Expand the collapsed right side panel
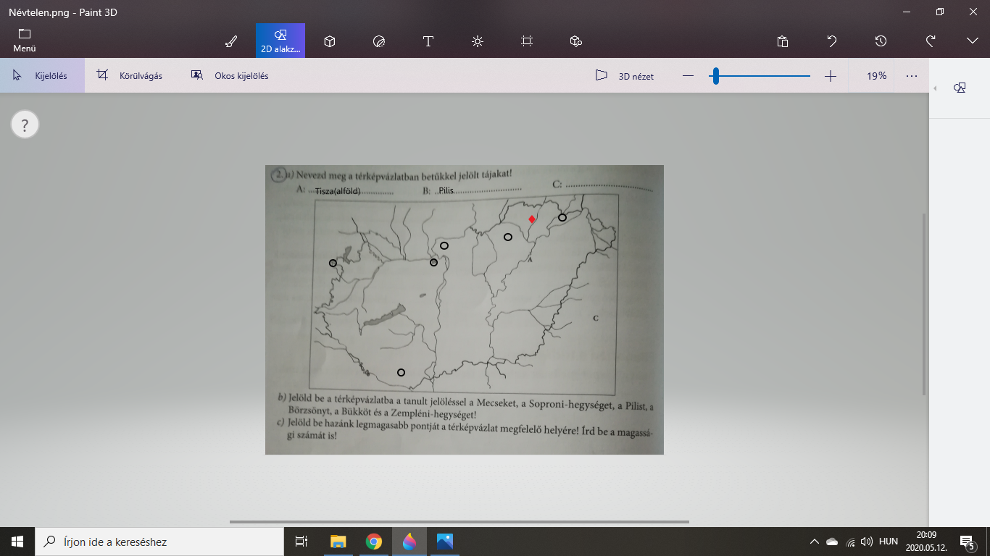The height and width of the screenshot is (556, 990). (935, 88)
